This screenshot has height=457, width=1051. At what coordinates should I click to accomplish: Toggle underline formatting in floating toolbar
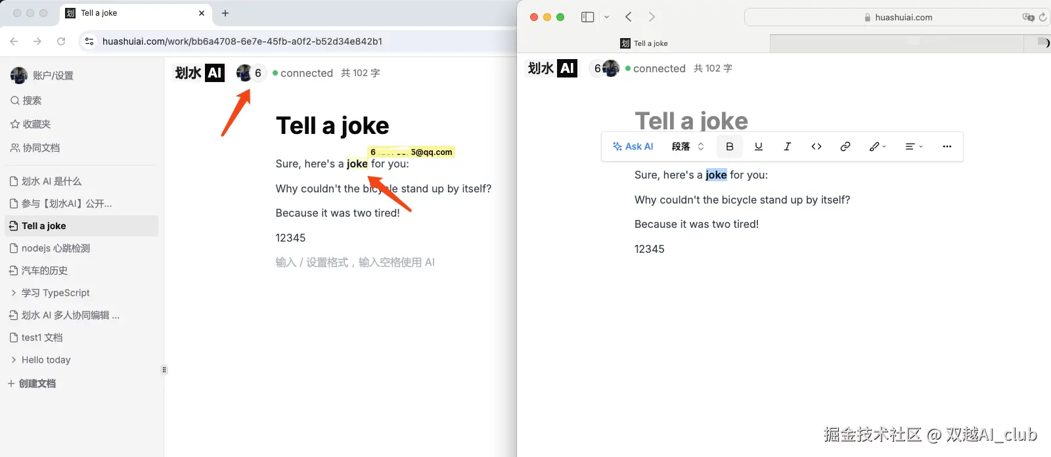tap(758, 146)
